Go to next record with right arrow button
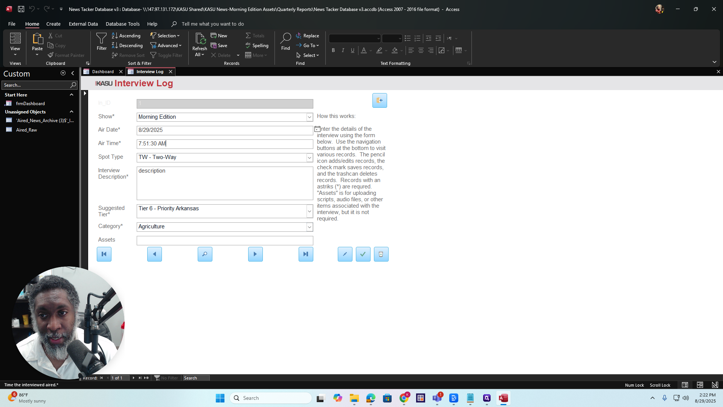 [255, 254]
